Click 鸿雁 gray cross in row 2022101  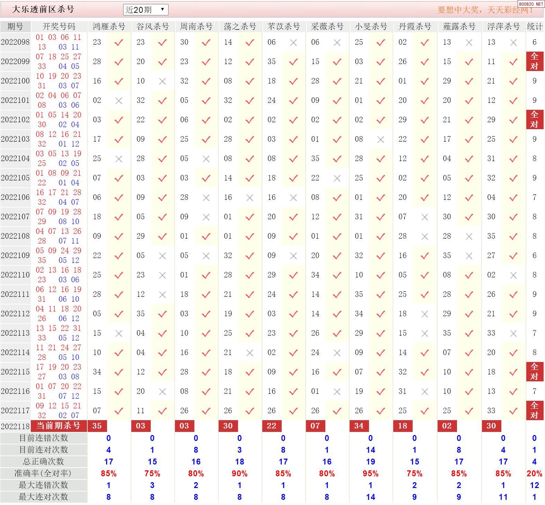click(118, 100)
